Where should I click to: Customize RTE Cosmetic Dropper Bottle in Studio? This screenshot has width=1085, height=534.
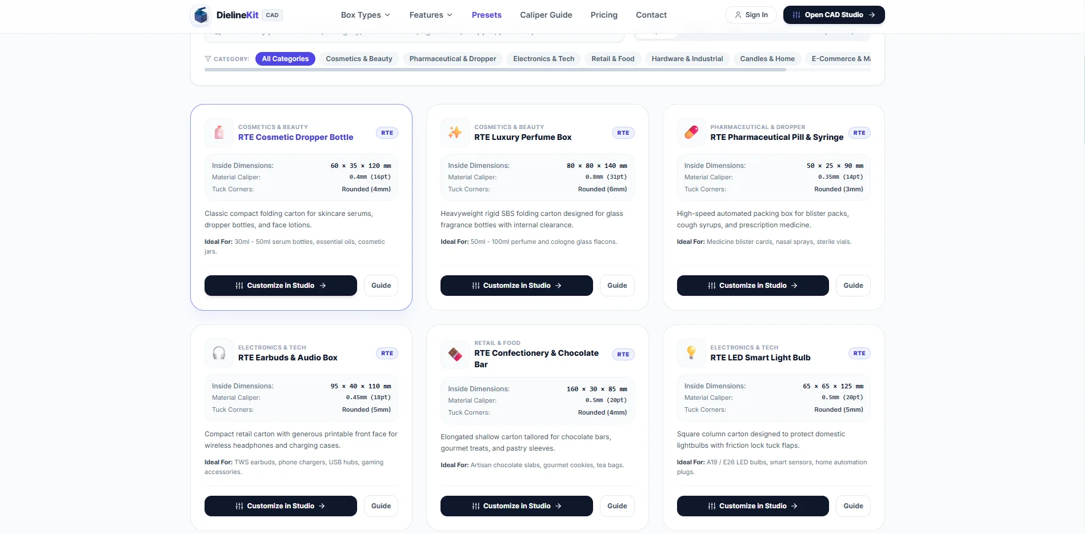(x=281, y=286)
